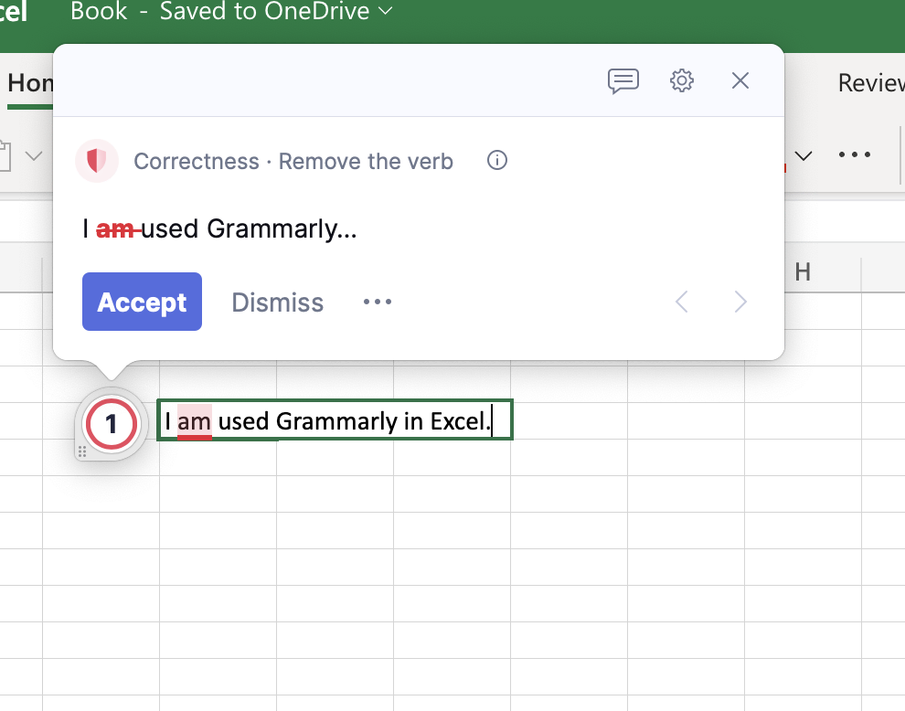Expand the ribbon dropdown arrow near the ellipsis

tap(804, 156)
